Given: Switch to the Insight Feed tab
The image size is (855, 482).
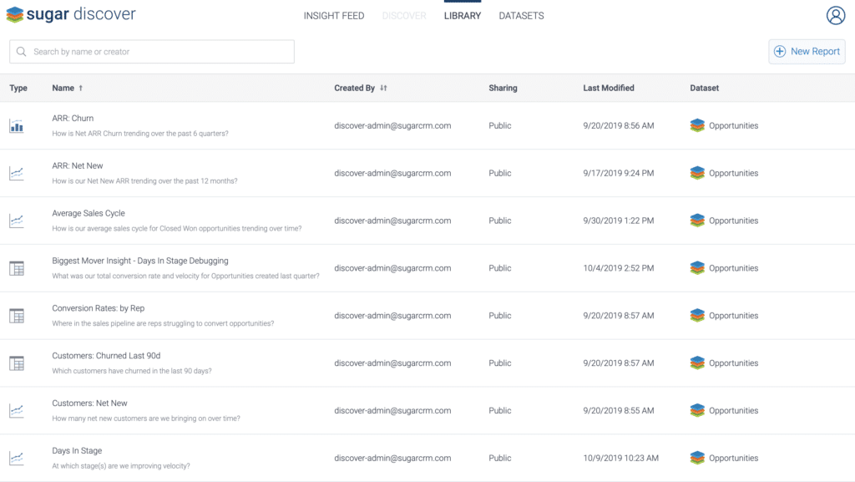Looking at the screenshot, I should pos(334,16).
